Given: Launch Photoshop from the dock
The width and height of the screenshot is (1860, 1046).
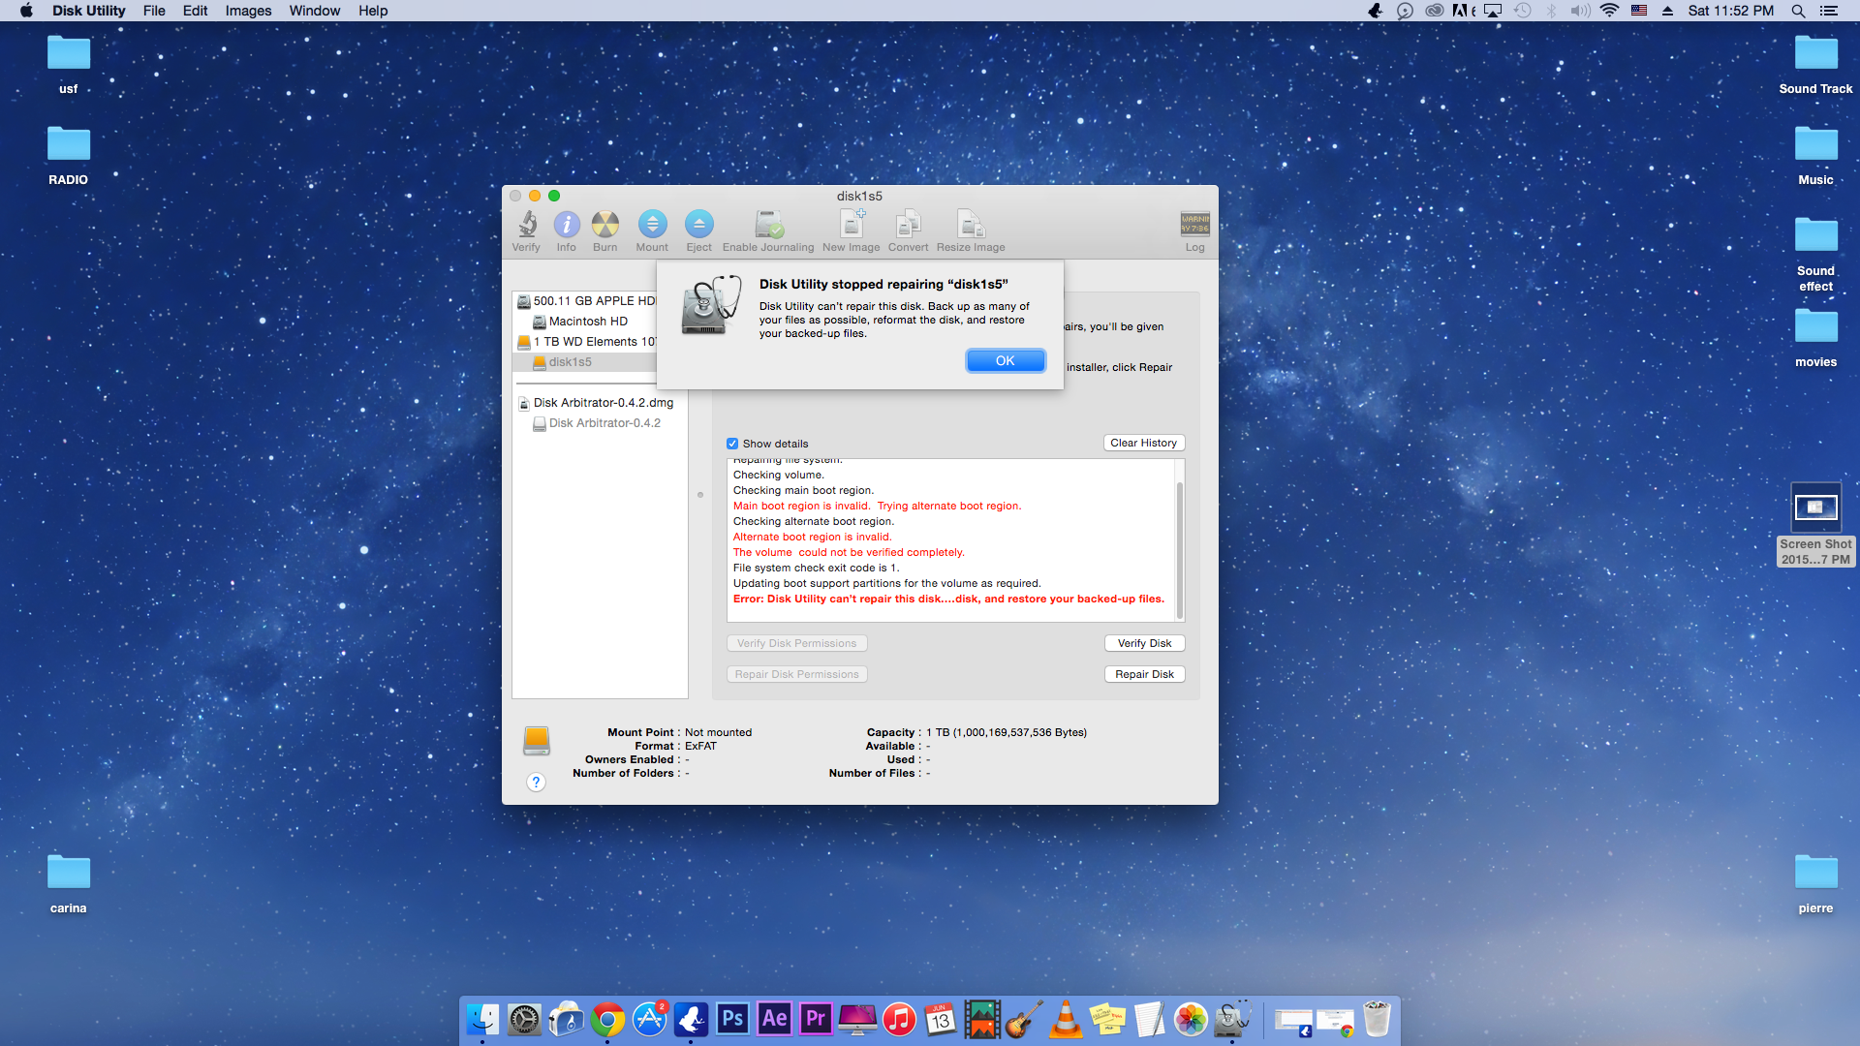Looking at the screenshot, I should click(x=733, y=1019).
